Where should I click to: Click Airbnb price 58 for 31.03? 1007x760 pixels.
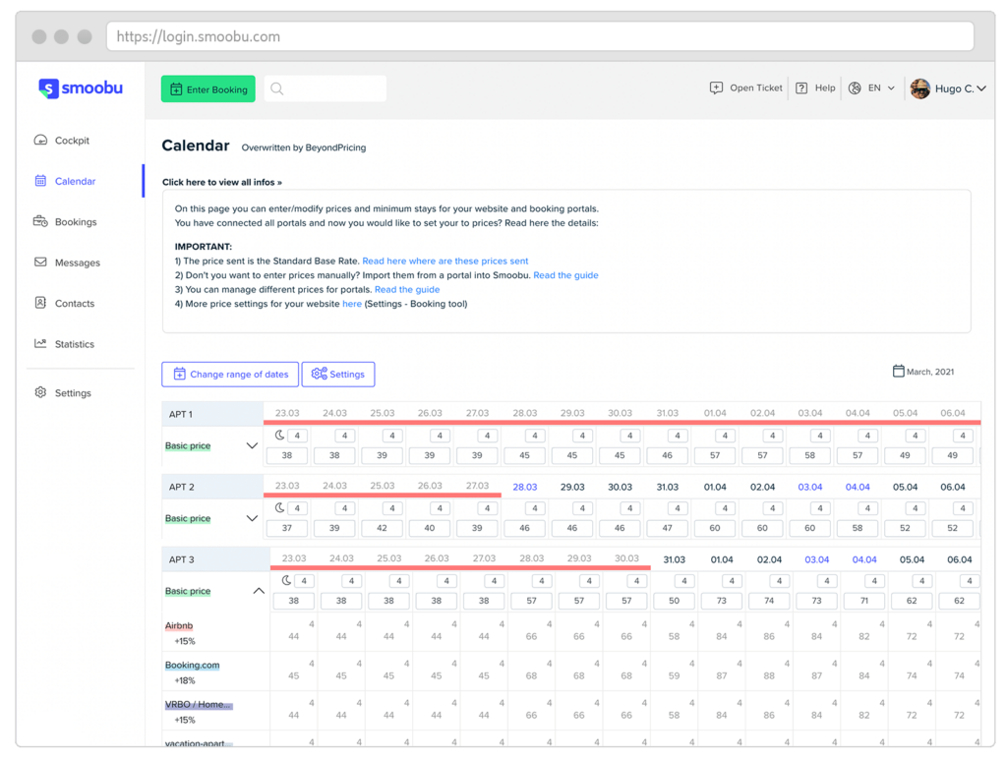click(674, 636)
